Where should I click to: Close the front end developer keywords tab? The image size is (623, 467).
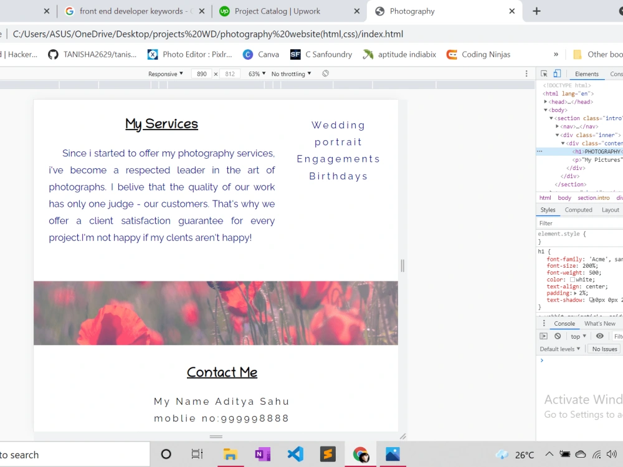pos(202,11)
